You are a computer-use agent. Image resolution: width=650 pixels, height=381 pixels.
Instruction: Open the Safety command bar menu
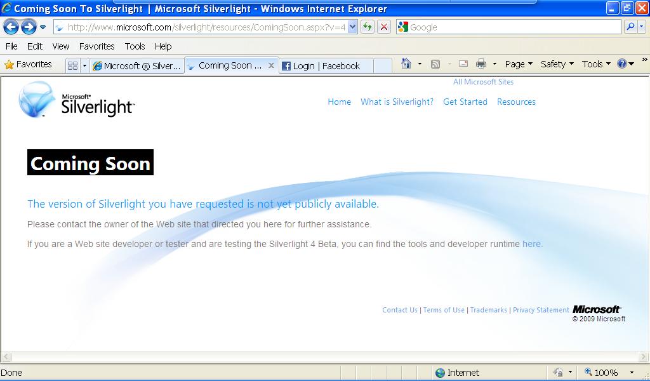point(557,64)
